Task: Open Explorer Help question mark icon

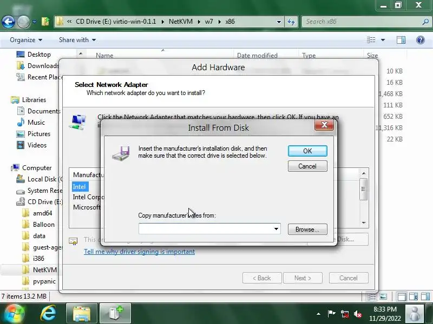Action: [421, 40]
